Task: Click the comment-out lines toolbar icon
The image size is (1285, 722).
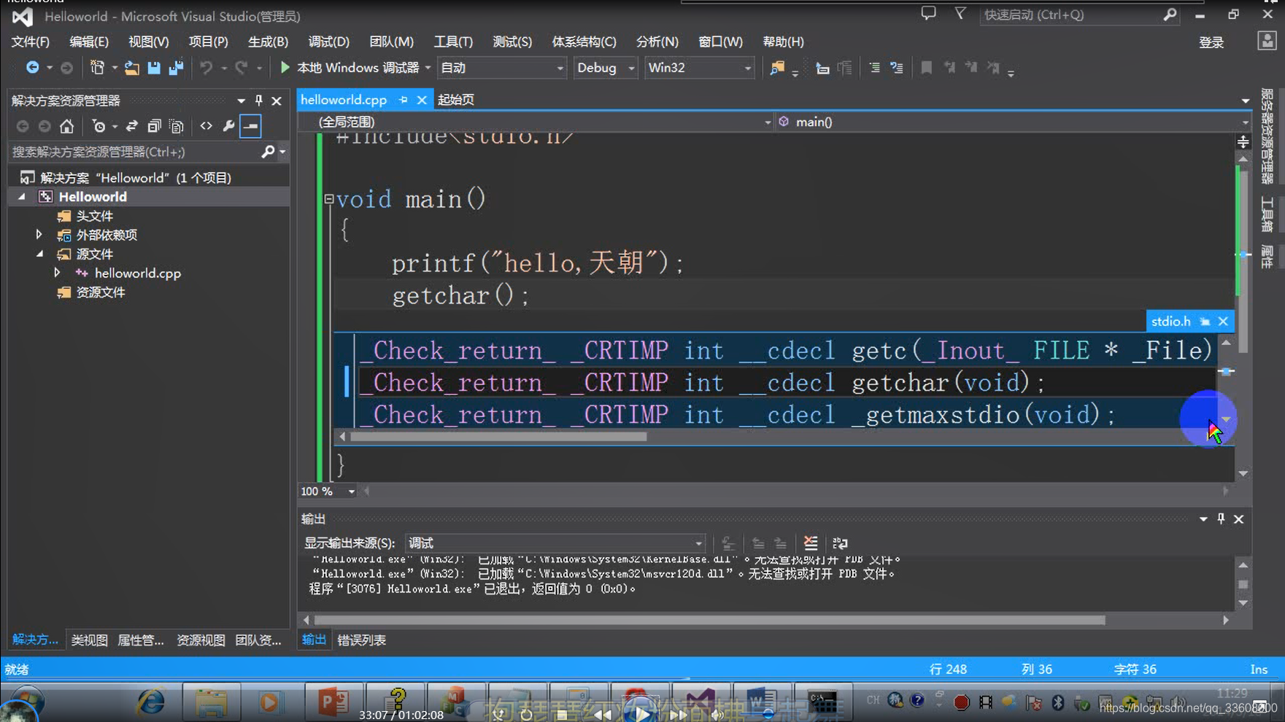Action: 874,68
